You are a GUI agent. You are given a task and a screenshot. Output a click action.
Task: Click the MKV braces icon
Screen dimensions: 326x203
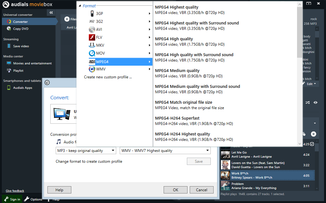point(92,45)
